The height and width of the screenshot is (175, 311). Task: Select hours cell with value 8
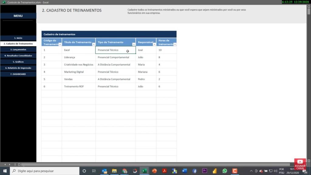[166, 57]
